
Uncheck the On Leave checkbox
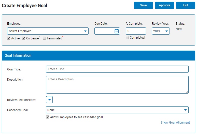pyautogui.click(x=24, y=38)
